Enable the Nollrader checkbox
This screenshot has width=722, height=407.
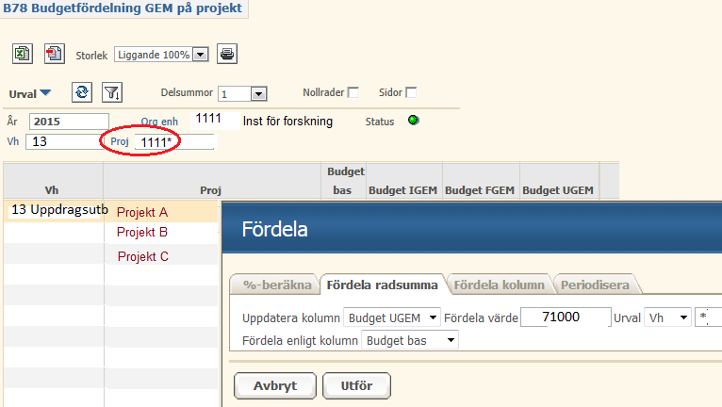point(353,92)
